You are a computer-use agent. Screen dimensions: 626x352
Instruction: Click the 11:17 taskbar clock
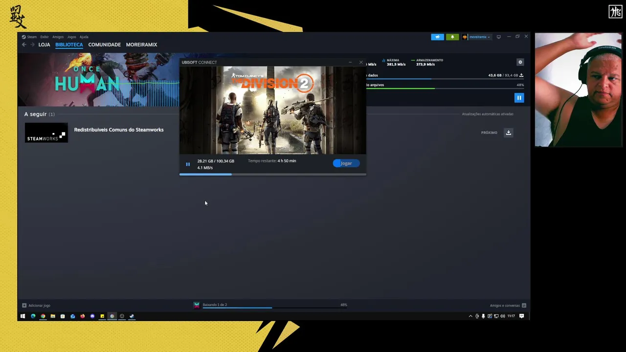511,316
